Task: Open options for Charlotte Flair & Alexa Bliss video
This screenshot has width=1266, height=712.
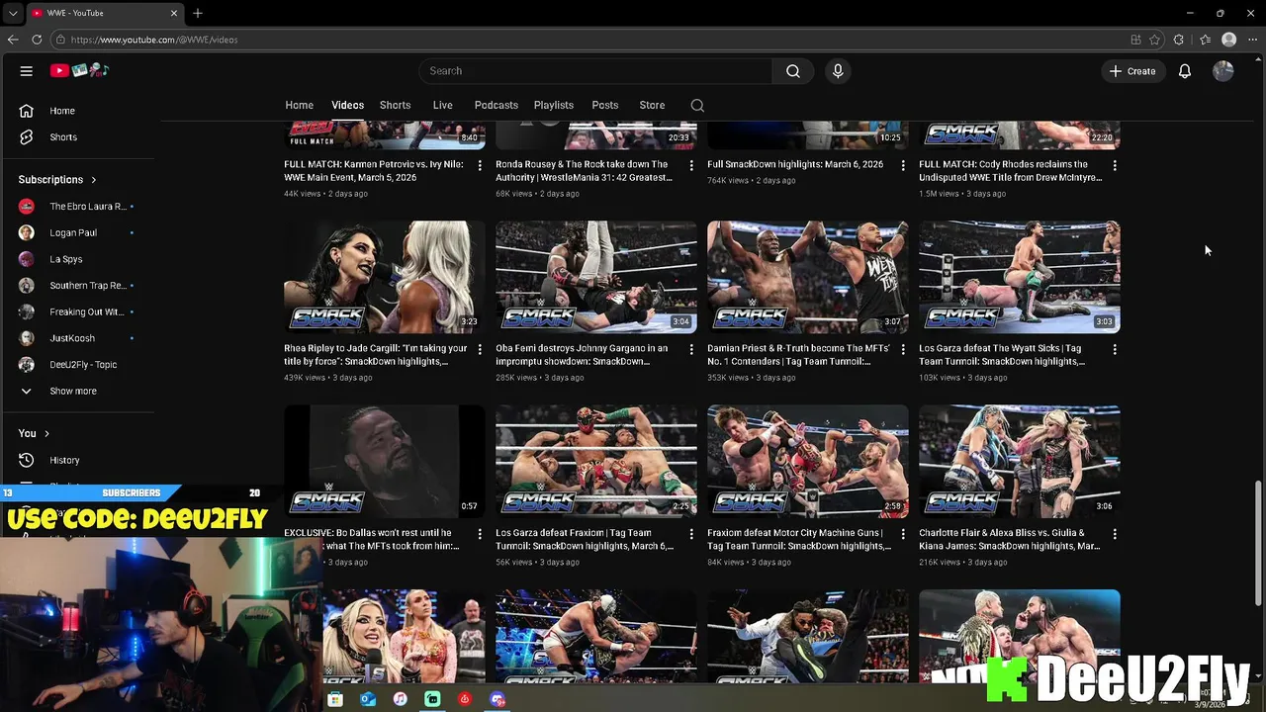Action: (1115, 534)
